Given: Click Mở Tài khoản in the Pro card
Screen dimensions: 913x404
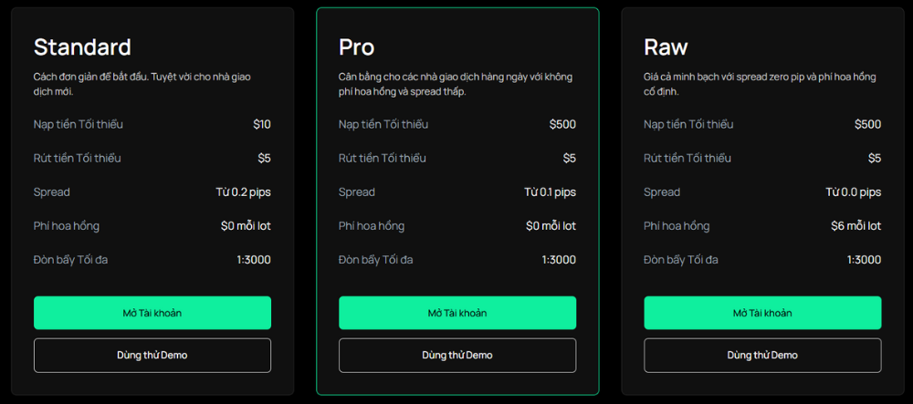Looking at the screenshot, I should tap(457, 313).
